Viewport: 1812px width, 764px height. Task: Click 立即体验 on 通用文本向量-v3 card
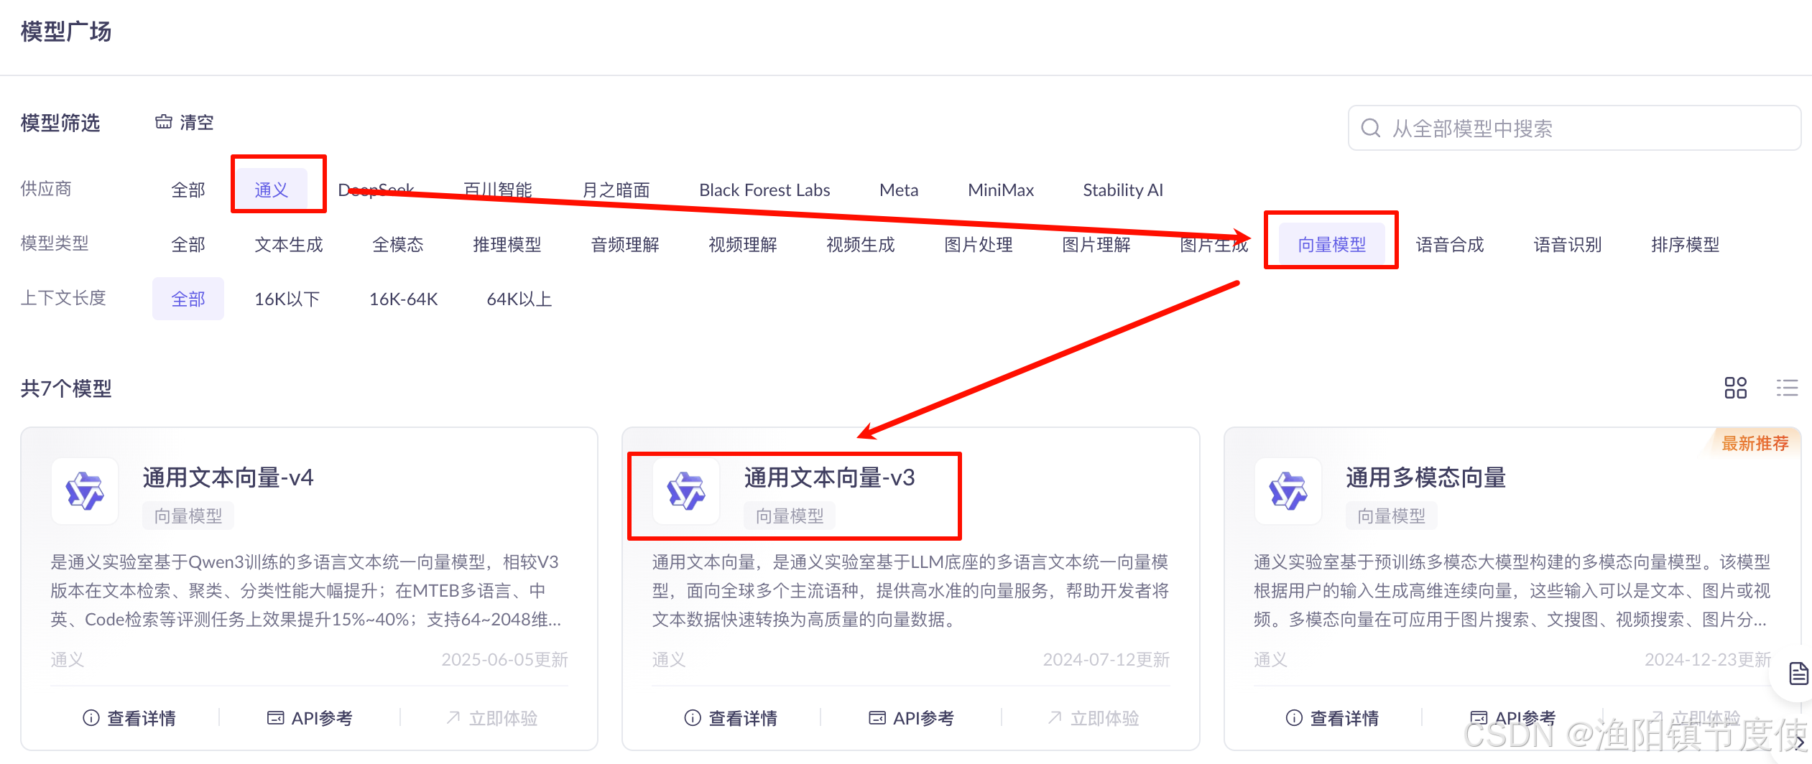[x=1104, y=717]
